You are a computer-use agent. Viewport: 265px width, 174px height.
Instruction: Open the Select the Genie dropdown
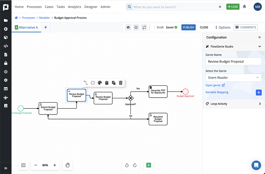[233, 77]
